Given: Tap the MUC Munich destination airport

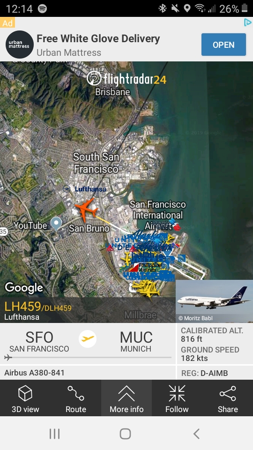Looking at the screenshot, I should pyautogui.click(x=136, y=342).
